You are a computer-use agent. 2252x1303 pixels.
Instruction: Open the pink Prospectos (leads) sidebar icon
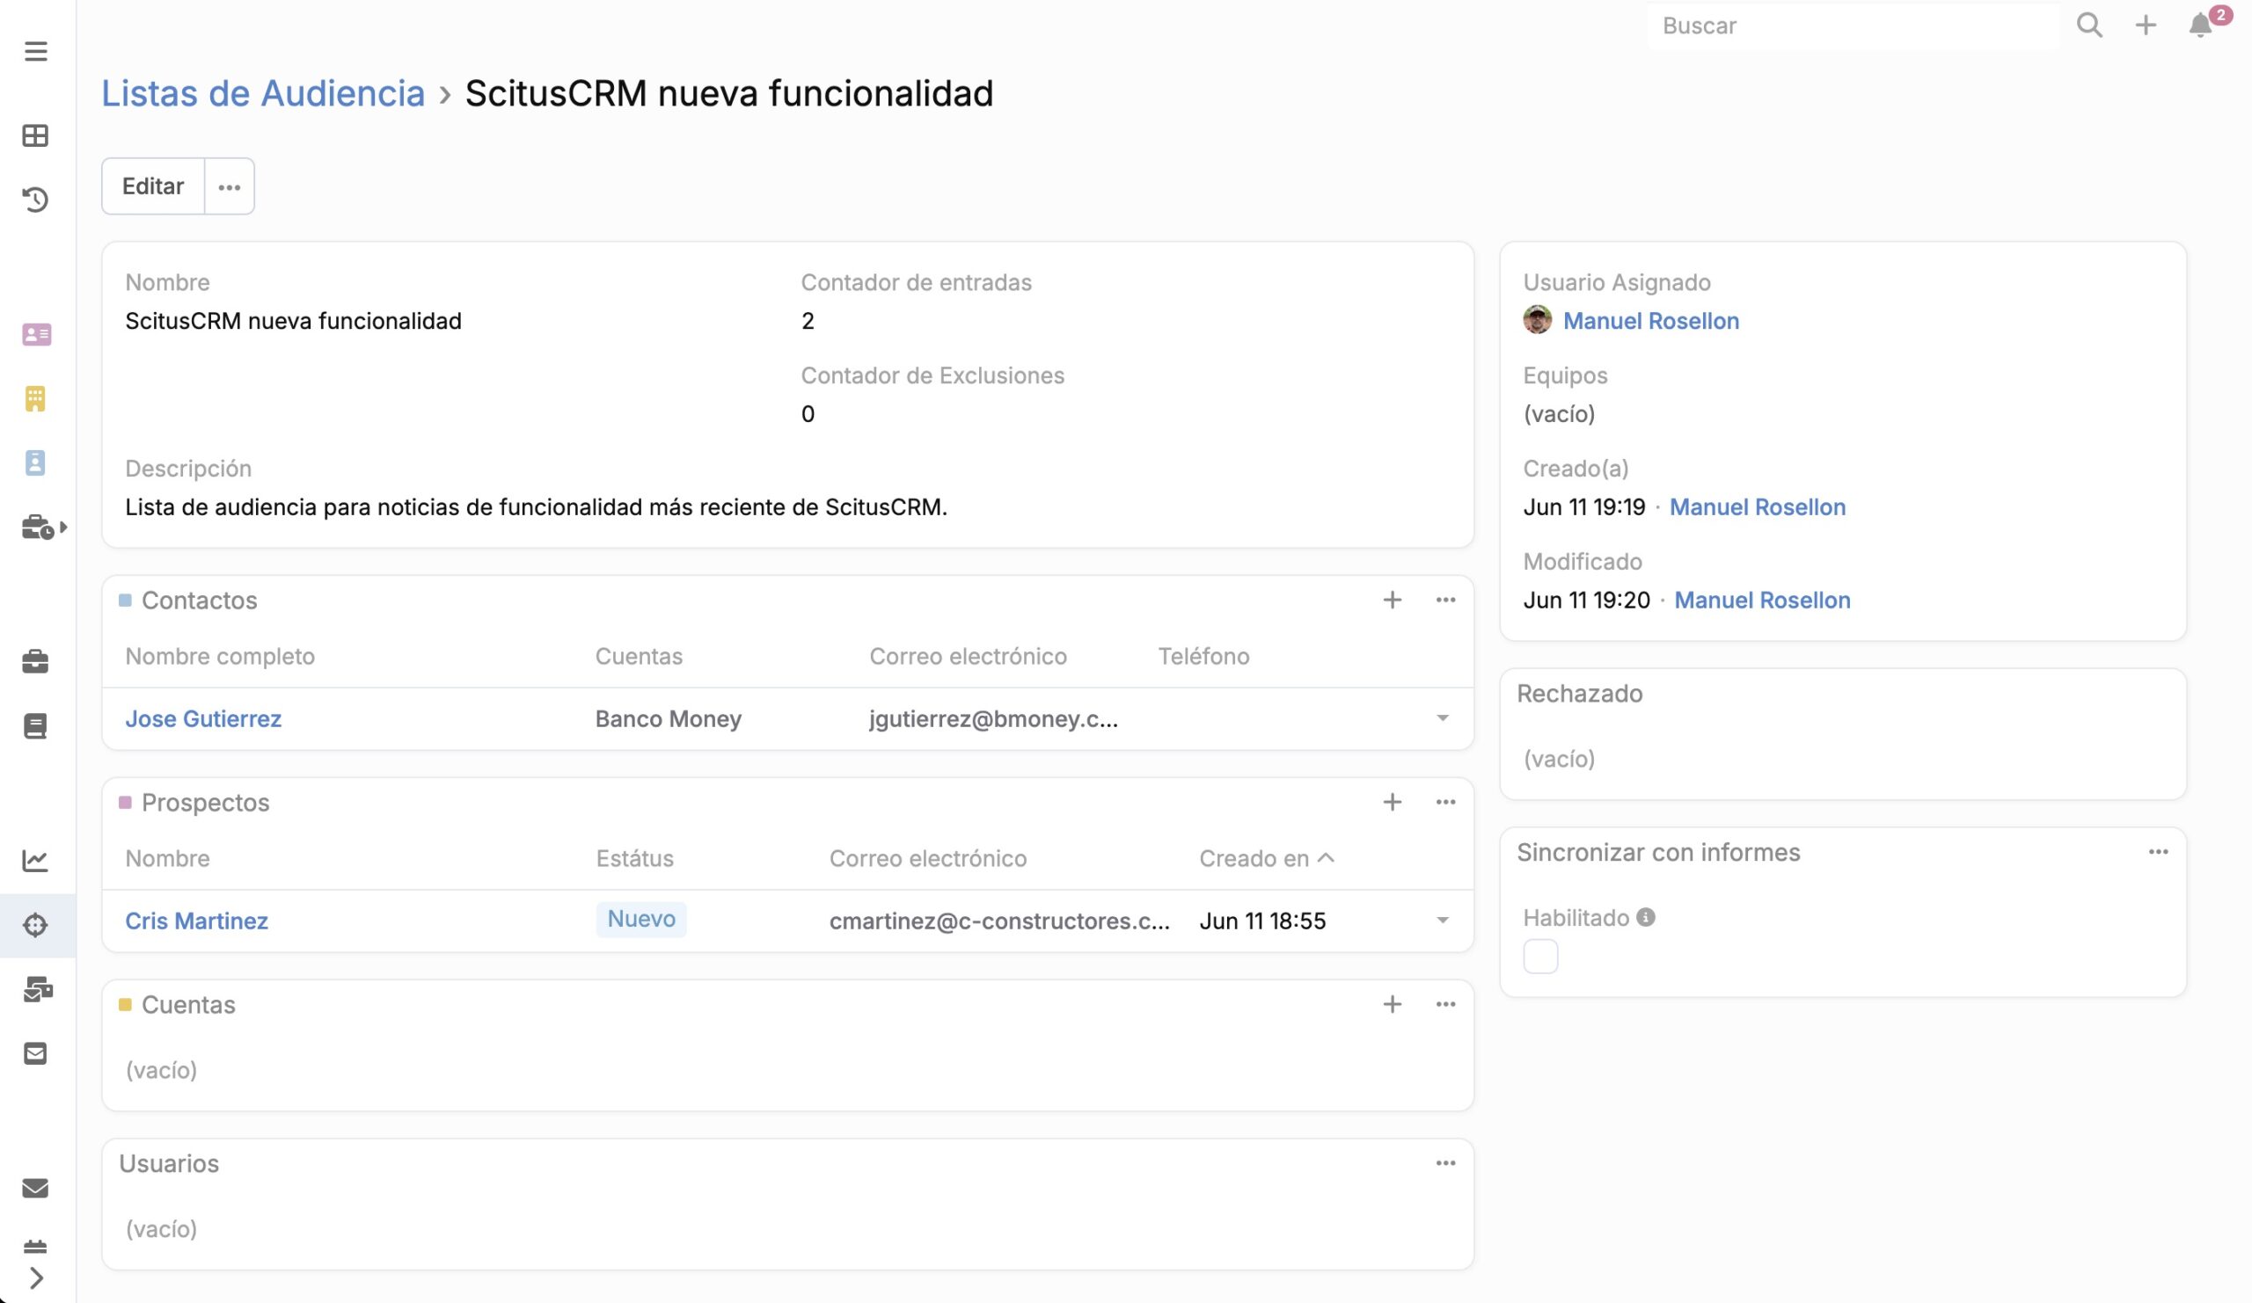coord(36,334)
